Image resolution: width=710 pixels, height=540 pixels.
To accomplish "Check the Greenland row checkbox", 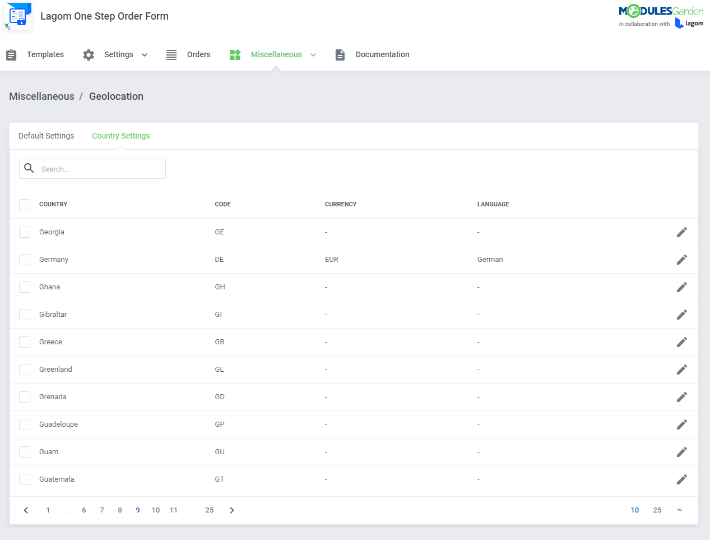I will click(25, 370).
